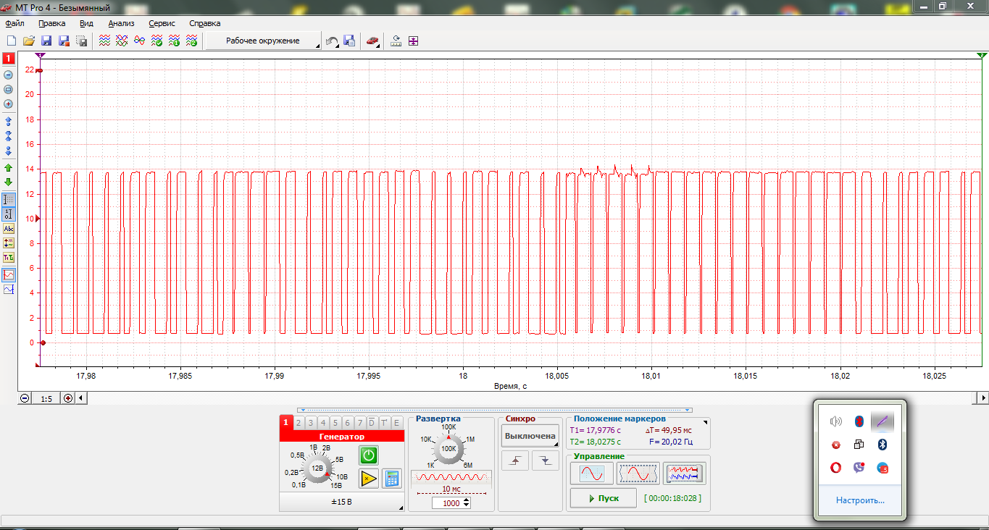Toggle the green power button for channel 1
This screenshot has height=530, width=989.
pos(369,455)
